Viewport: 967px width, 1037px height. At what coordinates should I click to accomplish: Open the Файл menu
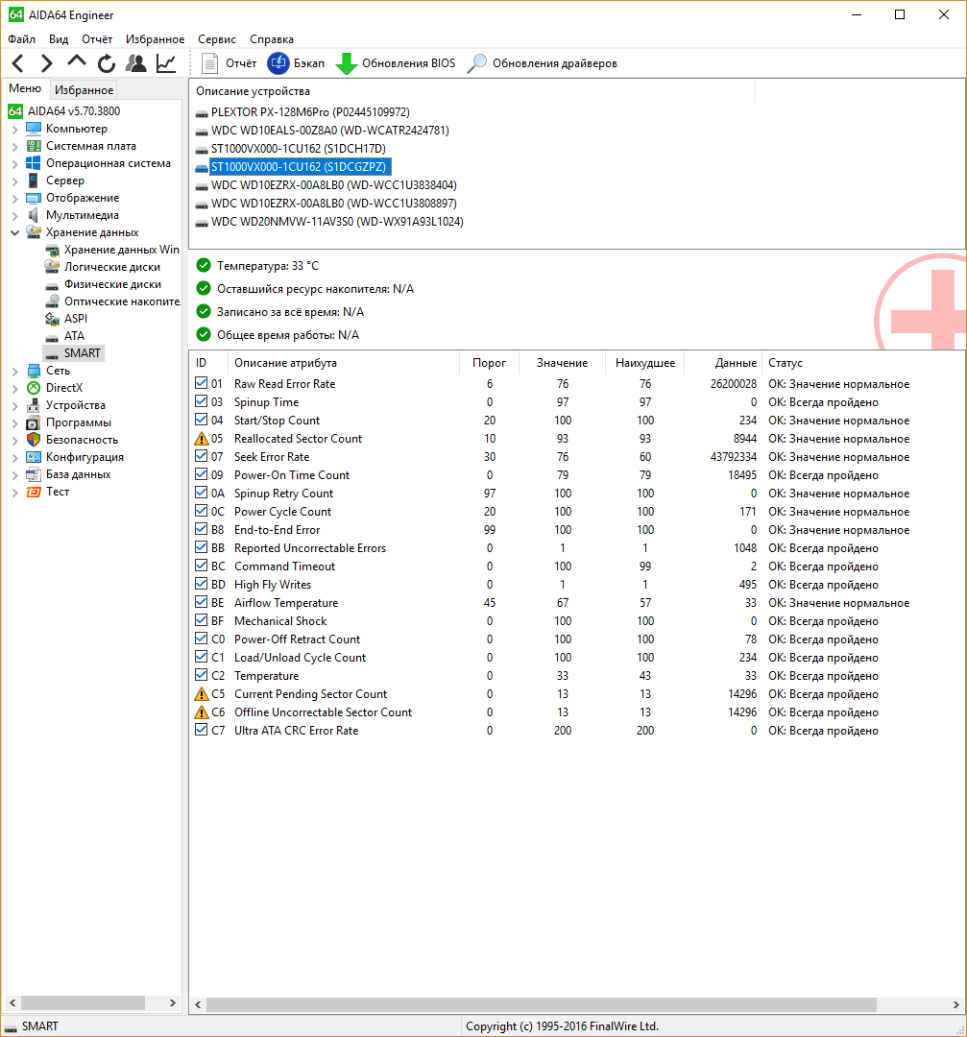pyautogui.click(x=22, y=39)
